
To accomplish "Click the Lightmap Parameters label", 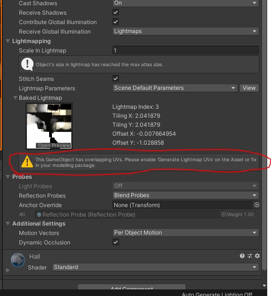I will pyautogui.click(x=47, y=88).
